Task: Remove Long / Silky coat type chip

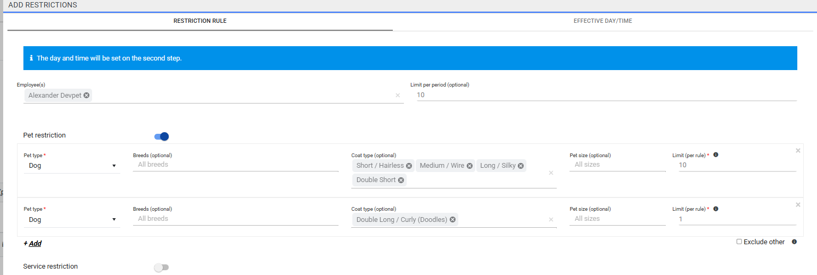Action: pyautogui.click(x=521, y=166)
